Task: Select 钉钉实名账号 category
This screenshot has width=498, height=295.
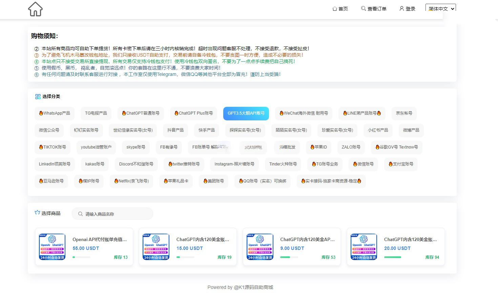Action: click(x=86, y=130)
